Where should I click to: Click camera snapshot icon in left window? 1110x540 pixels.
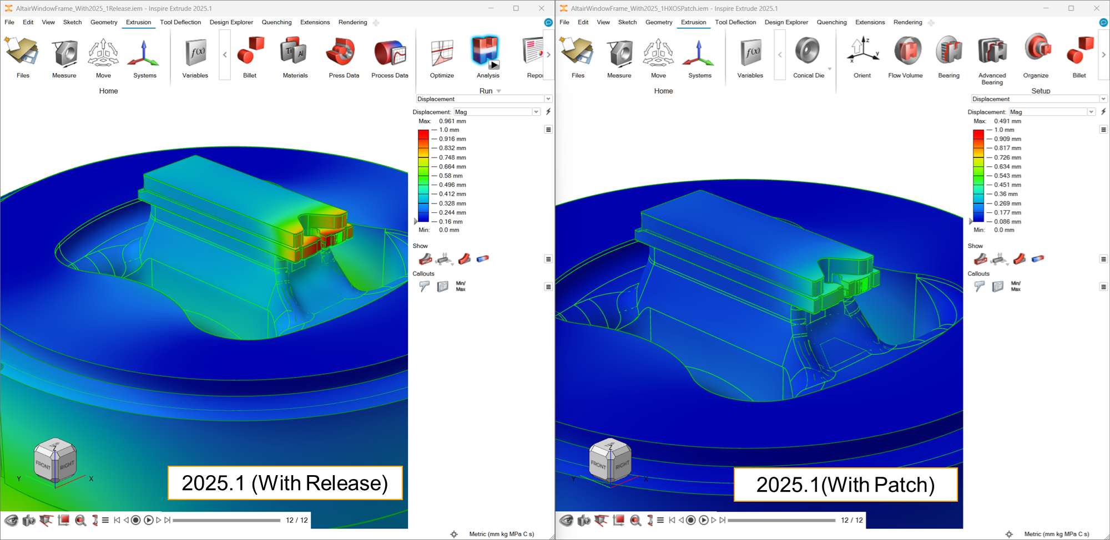point(29,520)
